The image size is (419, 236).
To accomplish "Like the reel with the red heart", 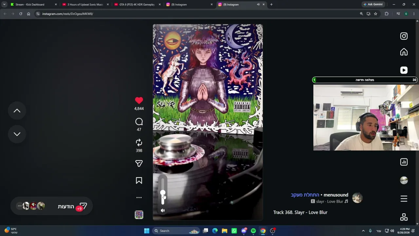I will coord(139,101).
